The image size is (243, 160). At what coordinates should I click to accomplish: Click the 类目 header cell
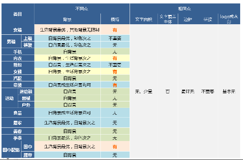18,14
